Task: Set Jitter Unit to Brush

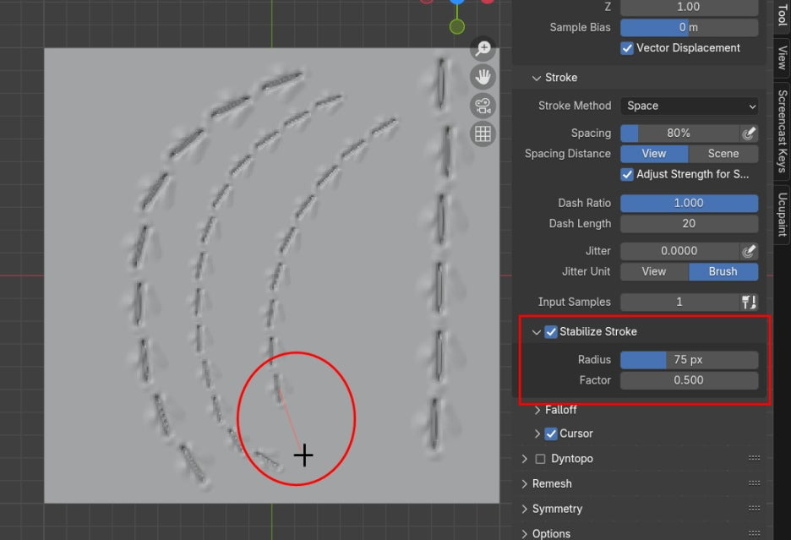Action: click(x=723, y=271)
